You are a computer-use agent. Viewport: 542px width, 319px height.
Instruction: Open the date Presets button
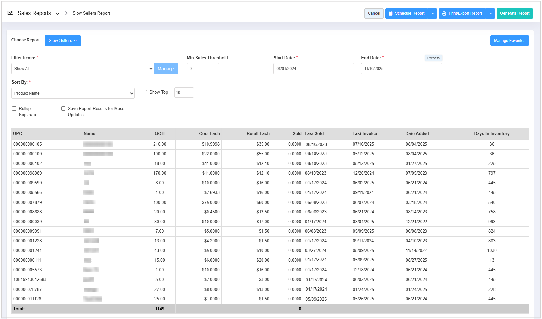tap(433, 58)
